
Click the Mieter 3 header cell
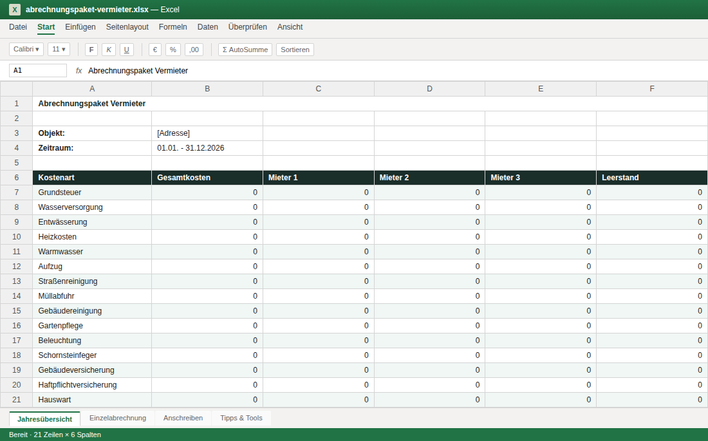point(541,178)
